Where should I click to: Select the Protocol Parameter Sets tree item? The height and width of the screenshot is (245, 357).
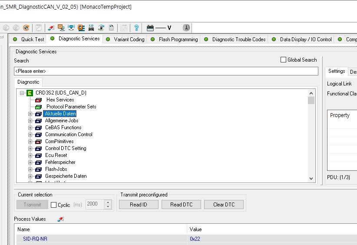(71, 107)
